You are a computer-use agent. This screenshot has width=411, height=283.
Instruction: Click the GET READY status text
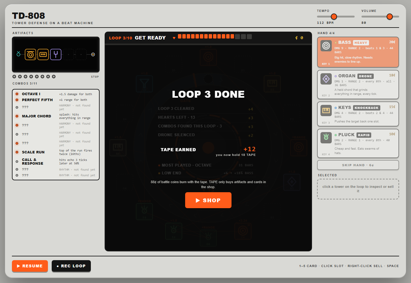(150, 38)
